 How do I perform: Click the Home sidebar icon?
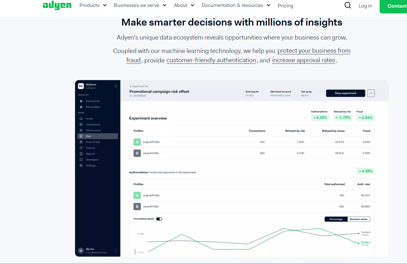(81, 119)
